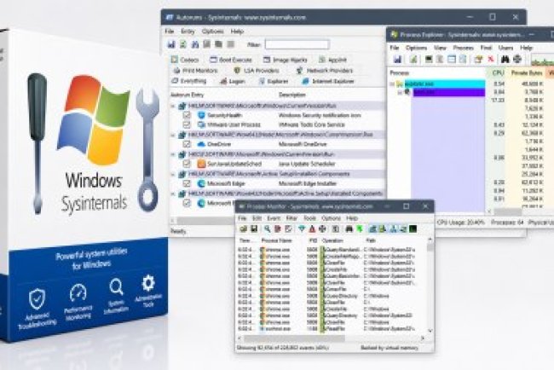Image resolution: width=554 pixels, height=370 pixels.
Task: Open the Event menu in Process Monitor
Action: [x=274, y=218]
